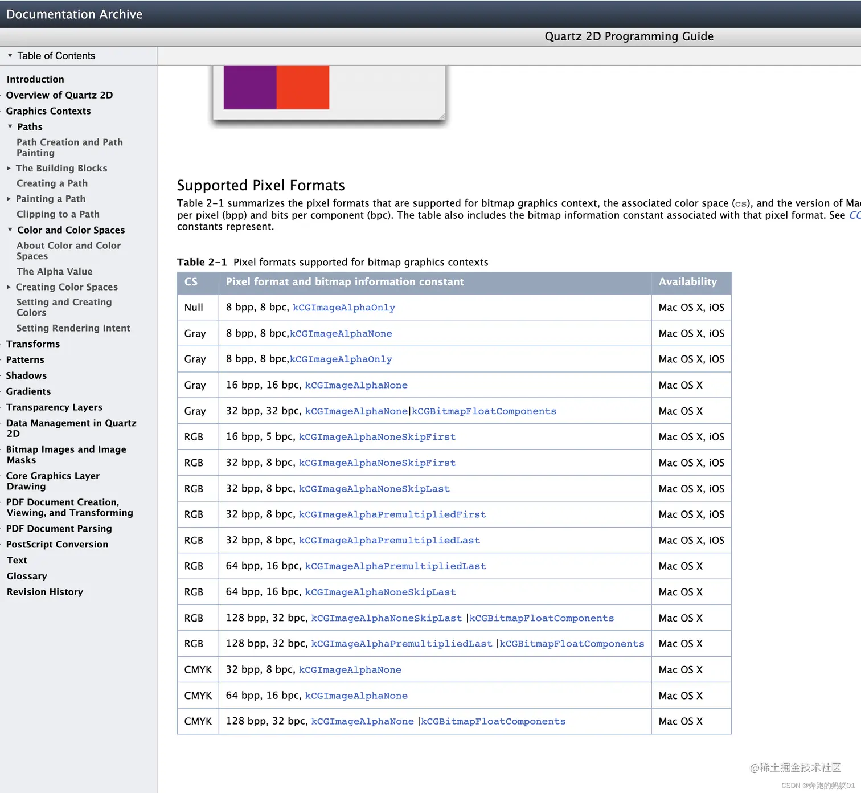Image resolution: width=861 pixels, height=793 pixels.
Task: Open Setting and Creating Colors
Action: click(x=64, y=307)
